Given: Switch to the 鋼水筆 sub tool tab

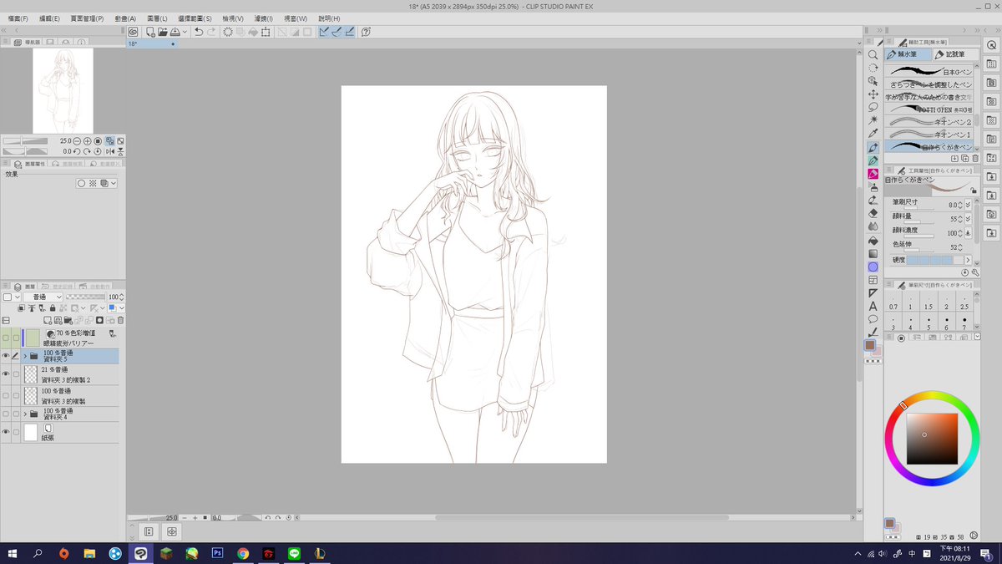Looking at the screenshot, I should click(x=908, y=54).
